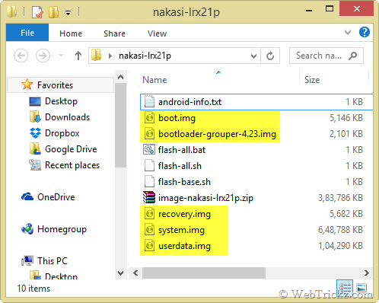Open the address bar history dropdown

253,56
